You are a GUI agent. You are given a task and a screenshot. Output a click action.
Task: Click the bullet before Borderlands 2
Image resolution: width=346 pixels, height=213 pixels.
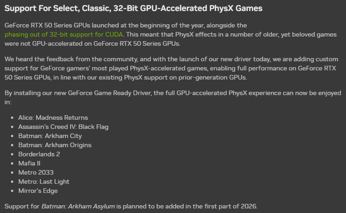click(x=12, y=154)
